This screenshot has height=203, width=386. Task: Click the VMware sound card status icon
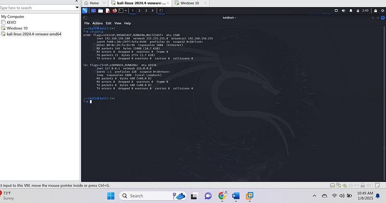[x=345, y=185]
